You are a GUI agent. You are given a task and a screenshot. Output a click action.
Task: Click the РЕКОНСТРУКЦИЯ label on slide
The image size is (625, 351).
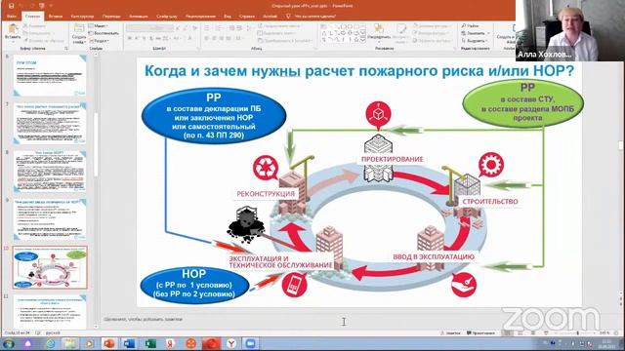click(x=266, y=194)
